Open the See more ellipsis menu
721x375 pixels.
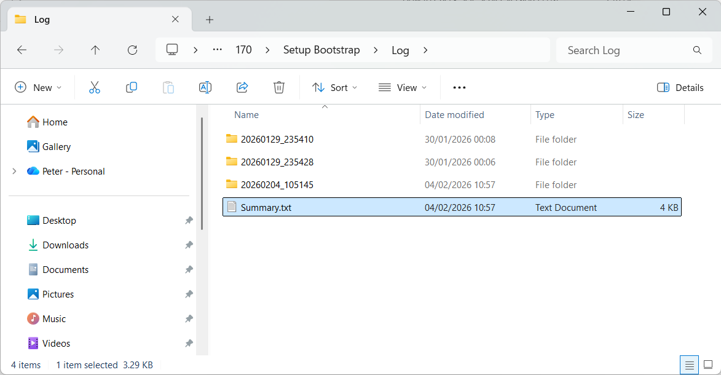459,87
